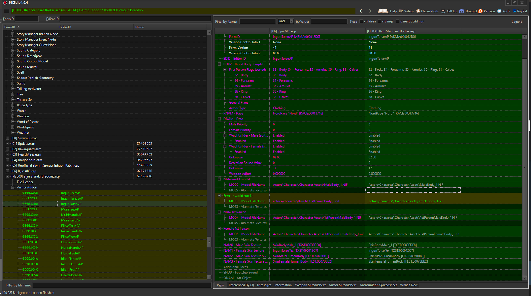Select the MuiriTorsoAP record
The width and height of the screenshot is (531, 296).
tap(71, 220)
